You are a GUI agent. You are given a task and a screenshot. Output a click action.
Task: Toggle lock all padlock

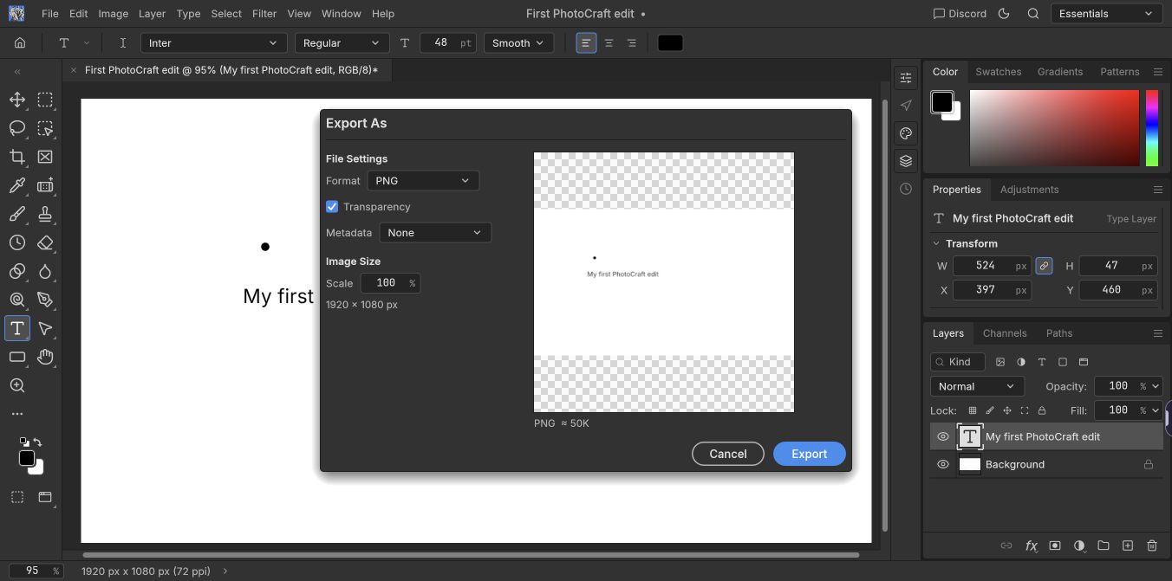1042,410
